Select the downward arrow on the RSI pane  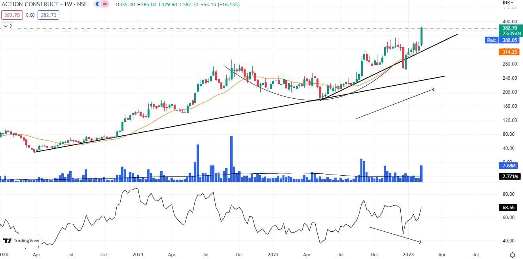[x=395, y=235]
